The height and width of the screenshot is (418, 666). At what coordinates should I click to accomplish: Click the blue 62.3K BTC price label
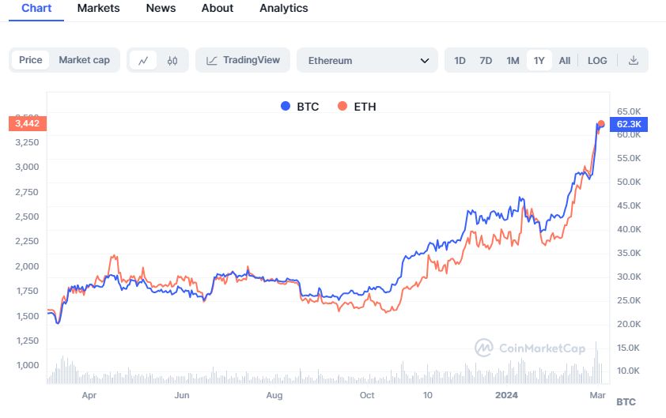[x=629, y=124]
